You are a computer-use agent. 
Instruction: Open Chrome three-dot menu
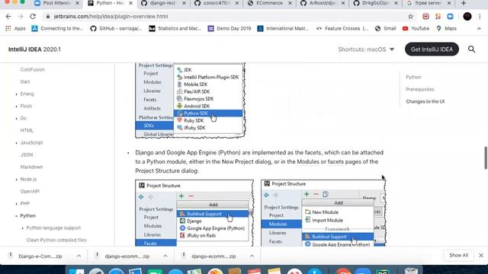coord(480,17)
